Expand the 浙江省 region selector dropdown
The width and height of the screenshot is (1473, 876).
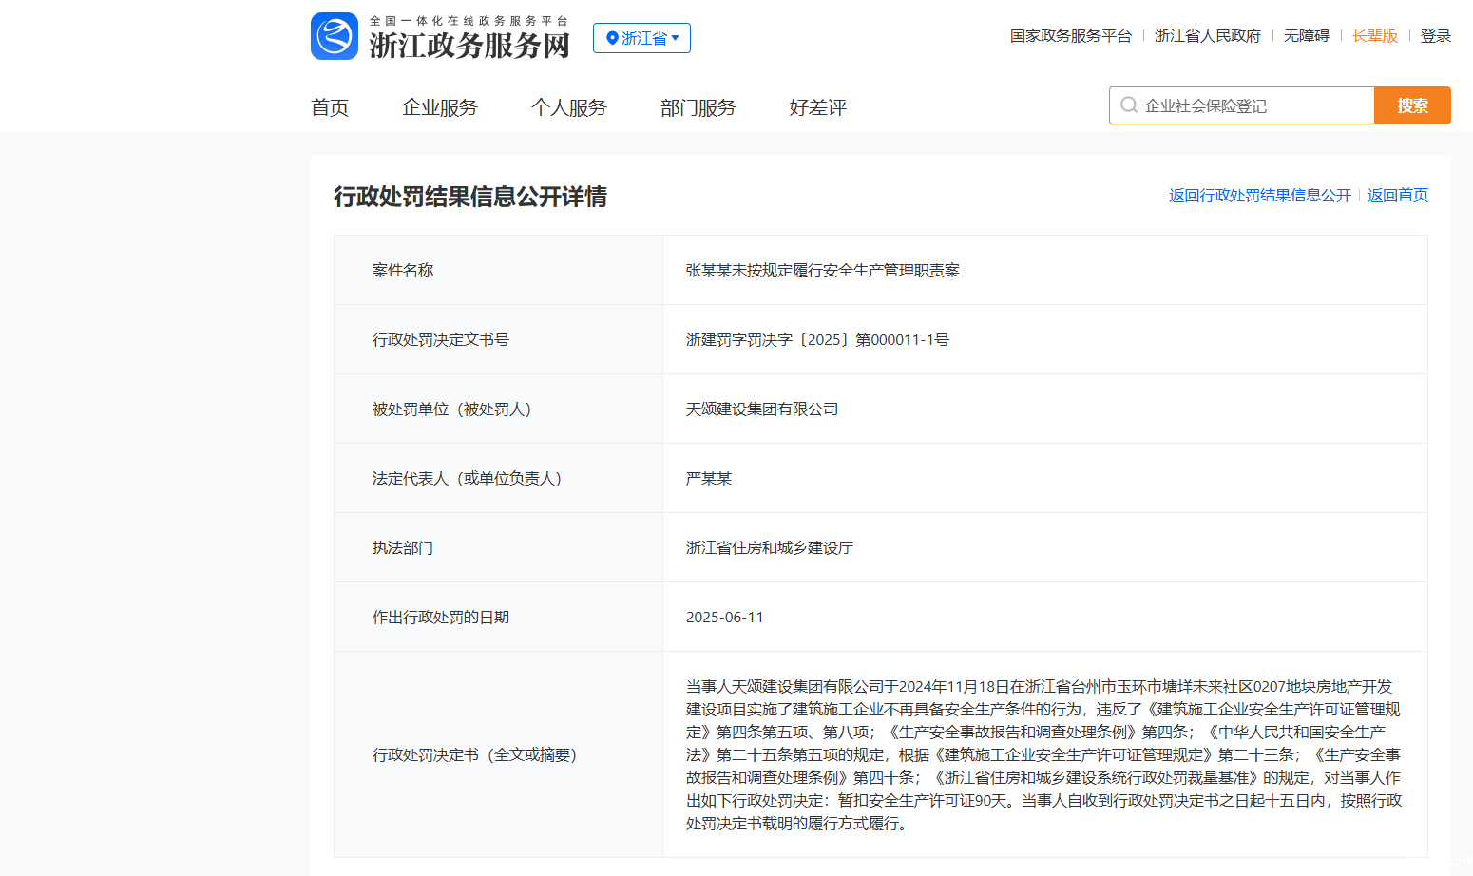641,38
